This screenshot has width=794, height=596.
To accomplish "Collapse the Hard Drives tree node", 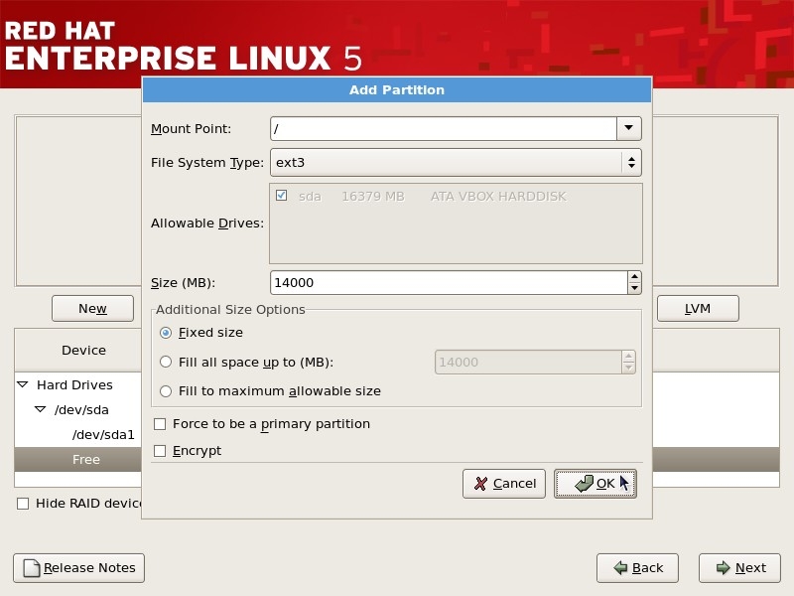I will pyautogui.click(x=23, y=384).
